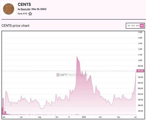
Task: Open the Sovrn.Art creator link
Action: 25,9
